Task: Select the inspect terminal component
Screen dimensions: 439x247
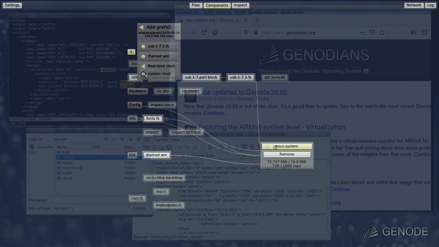Action: (x=186, y=132)
